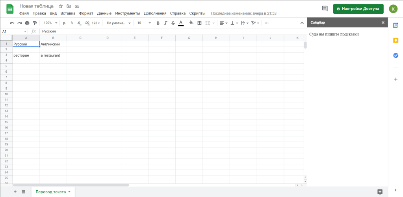The height and width of the screenshot is (197, 403).
Task: Star the document title
Action: click(x=61, y=6)
